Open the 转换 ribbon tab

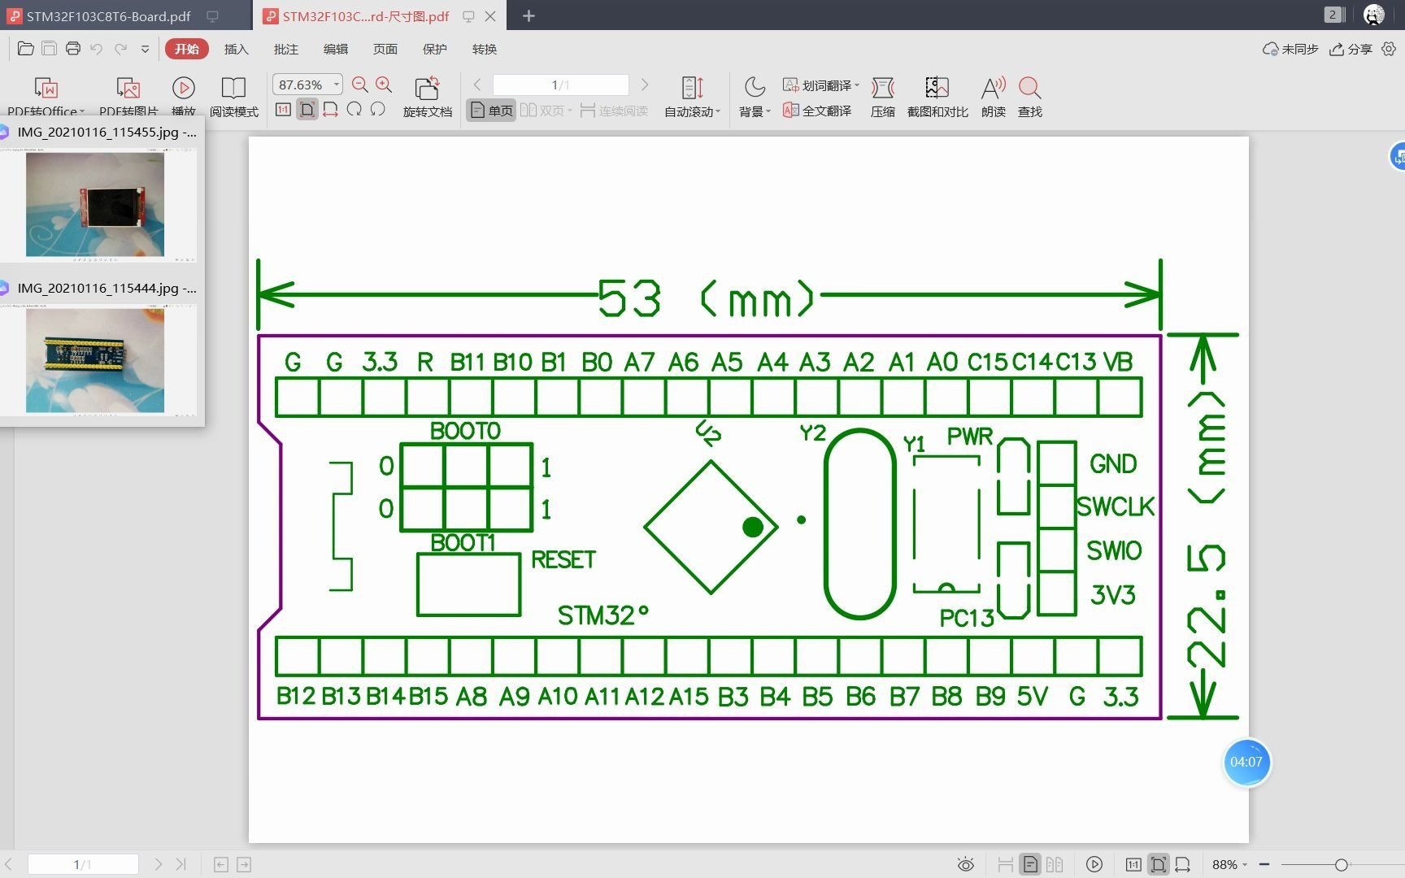(484, 49)
